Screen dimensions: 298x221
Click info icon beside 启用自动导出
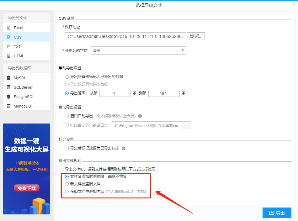(140, 116)
